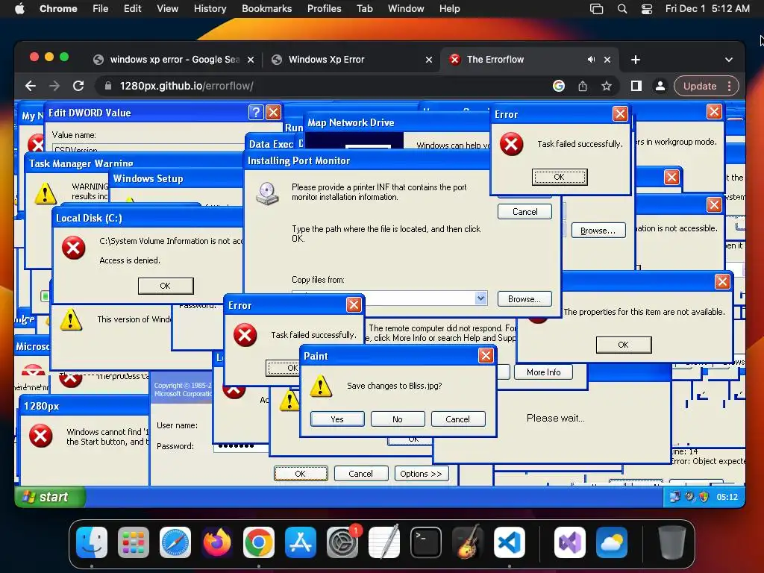Screen dimensions: 764x573
Task: Open the Trash from the Dock
Action: [x=672, y=542]
